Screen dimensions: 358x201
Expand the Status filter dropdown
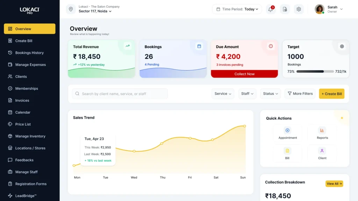coord(270,94)
